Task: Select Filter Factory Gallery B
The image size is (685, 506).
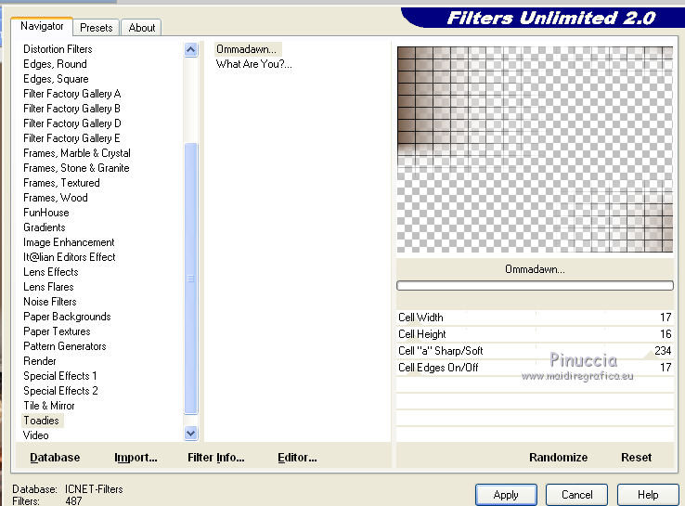Action: (72, 109)
